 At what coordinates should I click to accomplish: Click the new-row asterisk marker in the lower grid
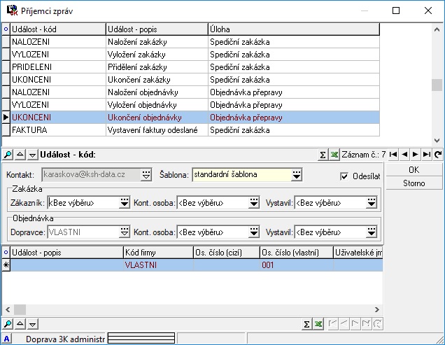[6, 265]
